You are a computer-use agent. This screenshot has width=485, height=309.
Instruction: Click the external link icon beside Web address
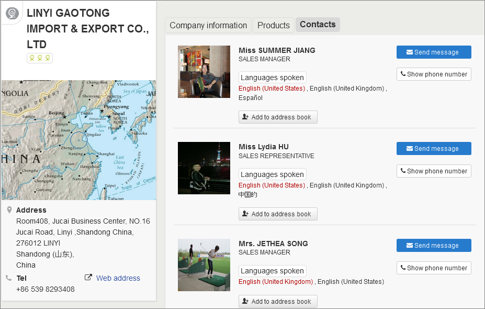tap(88, 278)
